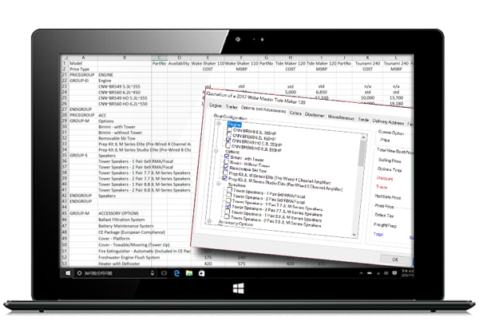
Task: Uncheck Tower Speakers 2 Pair 7.7 JL
Action: (228, 206)
